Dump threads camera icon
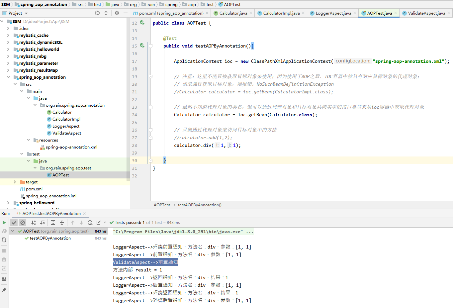This screenshot has width=453, height=308. (4, 259)
